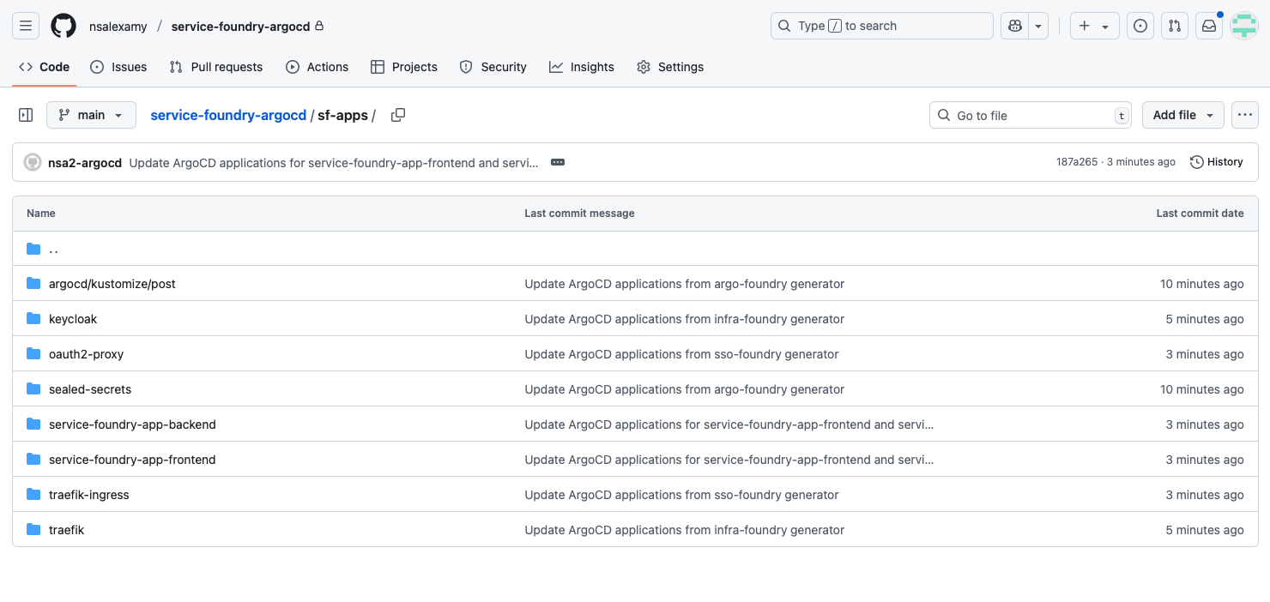Click folder icon of the traefik row

(33, 530)
